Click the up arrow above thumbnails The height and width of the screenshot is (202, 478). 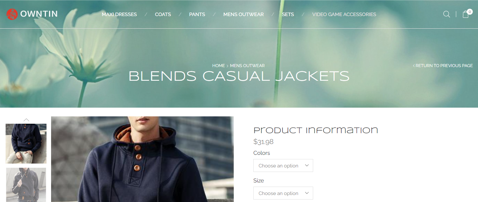(x=26, y=120)
